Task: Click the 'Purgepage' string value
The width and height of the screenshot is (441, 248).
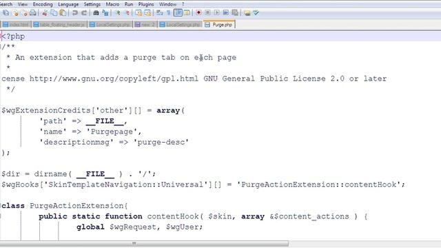Action: pos(112,132)
